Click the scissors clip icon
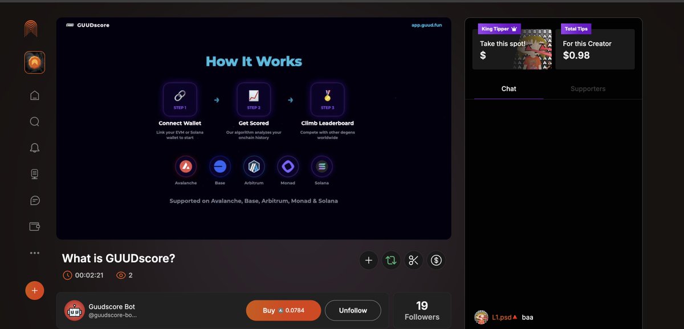The width and height of the screenshot is (684, 329). [x=414, y=260]
